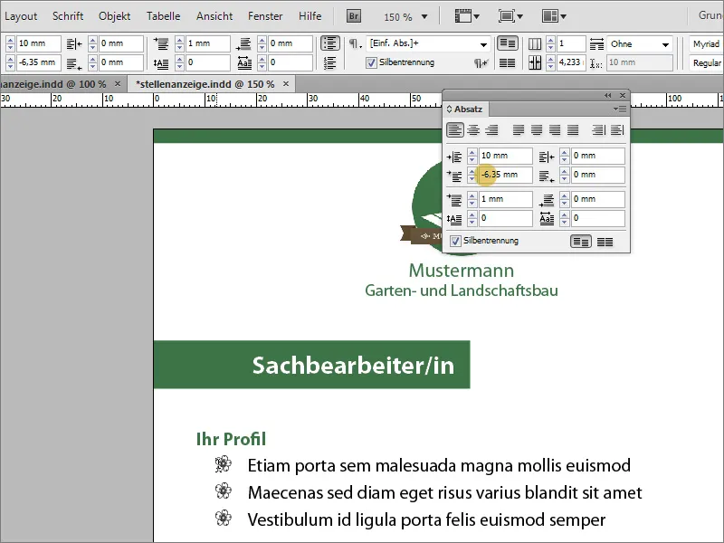Click the Bridge (Br) icon in the application bar

[x=354, y=15]
